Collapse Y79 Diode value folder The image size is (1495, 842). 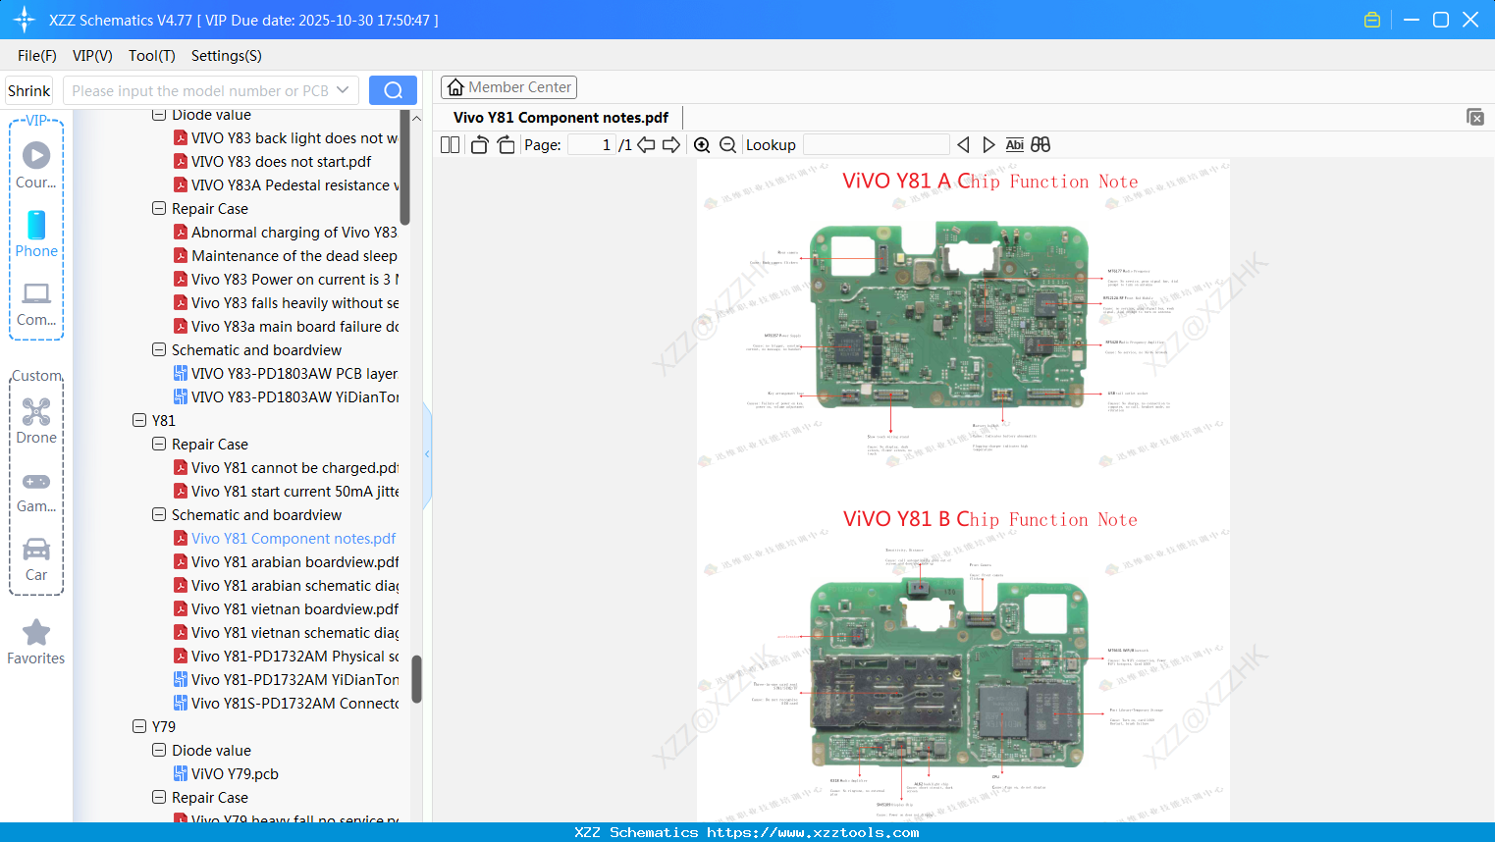[x=159, y=750]
